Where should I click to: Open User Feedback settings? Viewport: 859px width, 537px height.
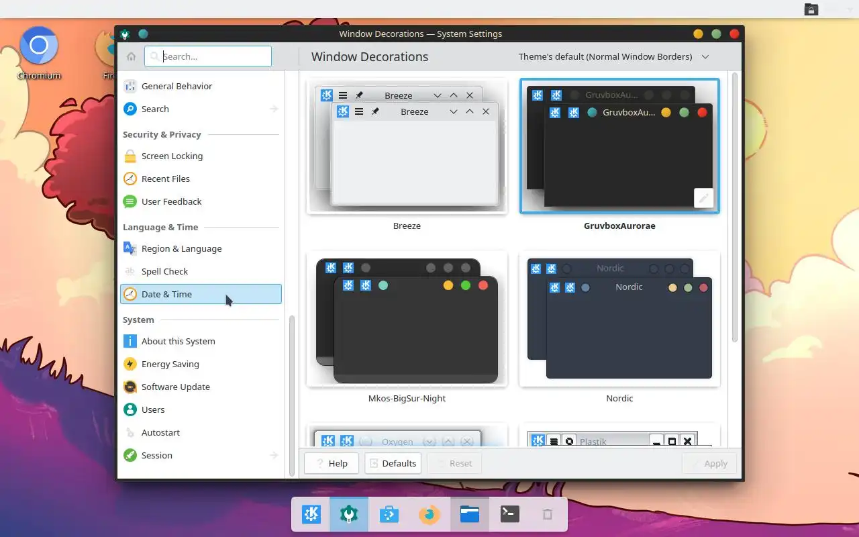click(201, 201)
